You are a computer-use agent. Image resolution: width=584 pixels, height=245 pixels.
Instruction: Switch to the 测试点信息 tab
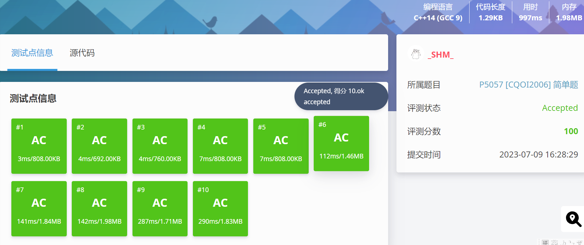[x=32, y=53]
